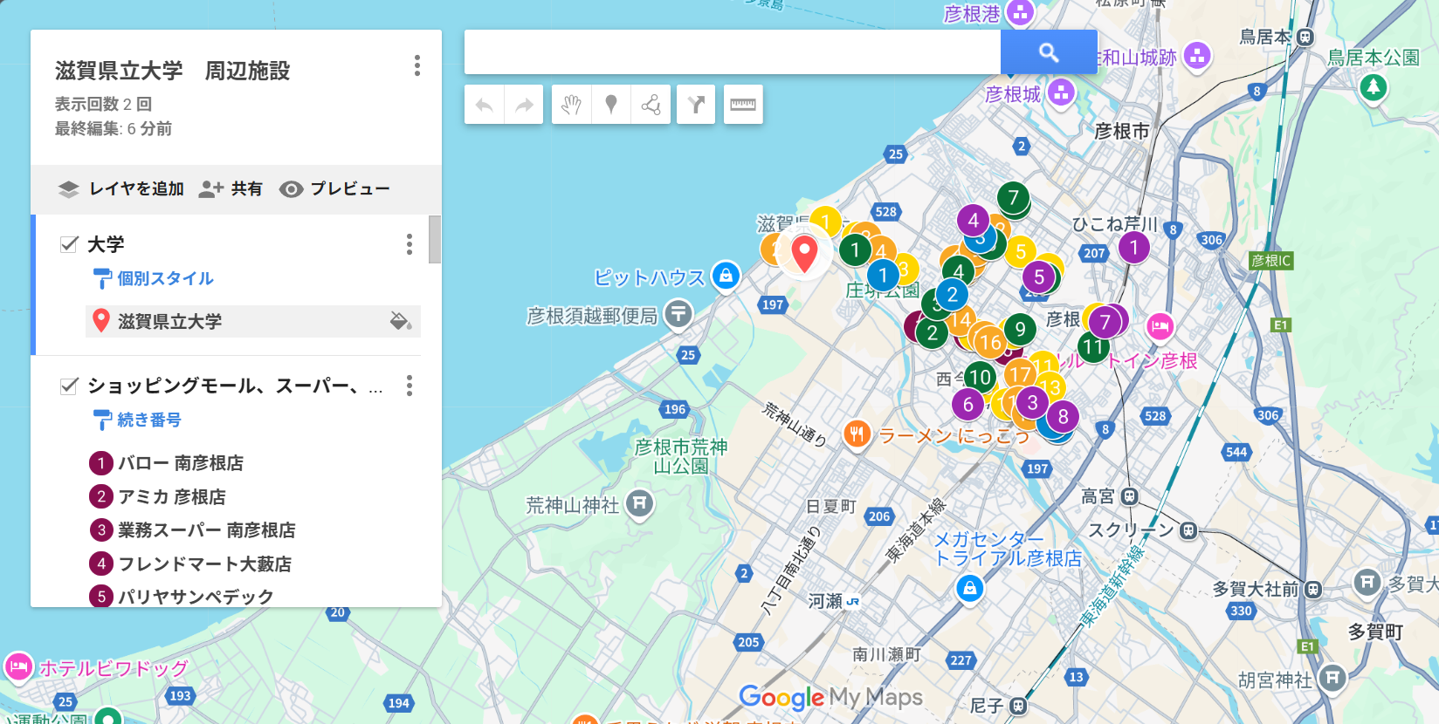This screenshot has width=1439, height=724.
Task: Click into the map search field
Action: (x=732, y=52)
